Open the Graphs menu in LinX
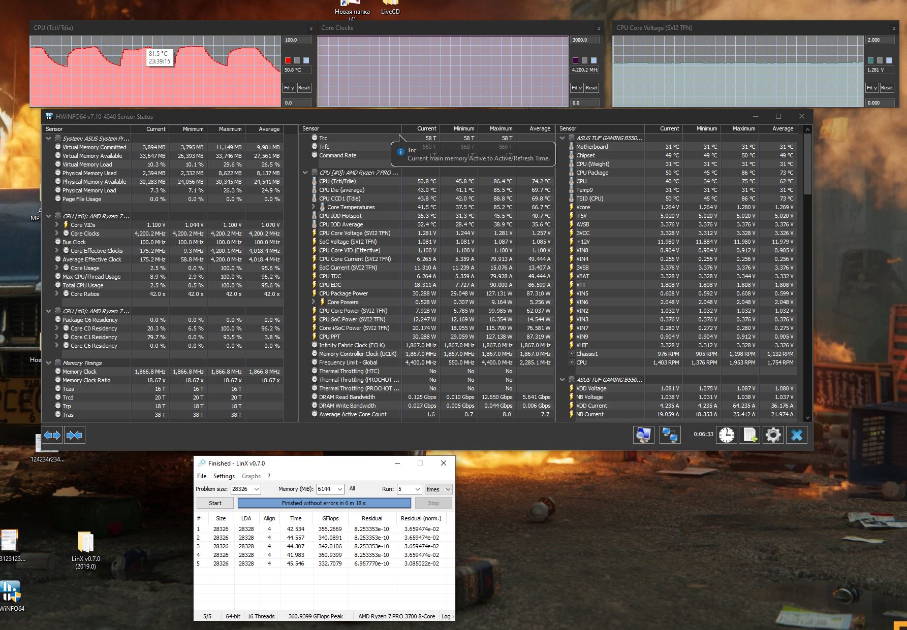This screenshot has height=630, width=907. pyautogui.click(x=251, y=476)
